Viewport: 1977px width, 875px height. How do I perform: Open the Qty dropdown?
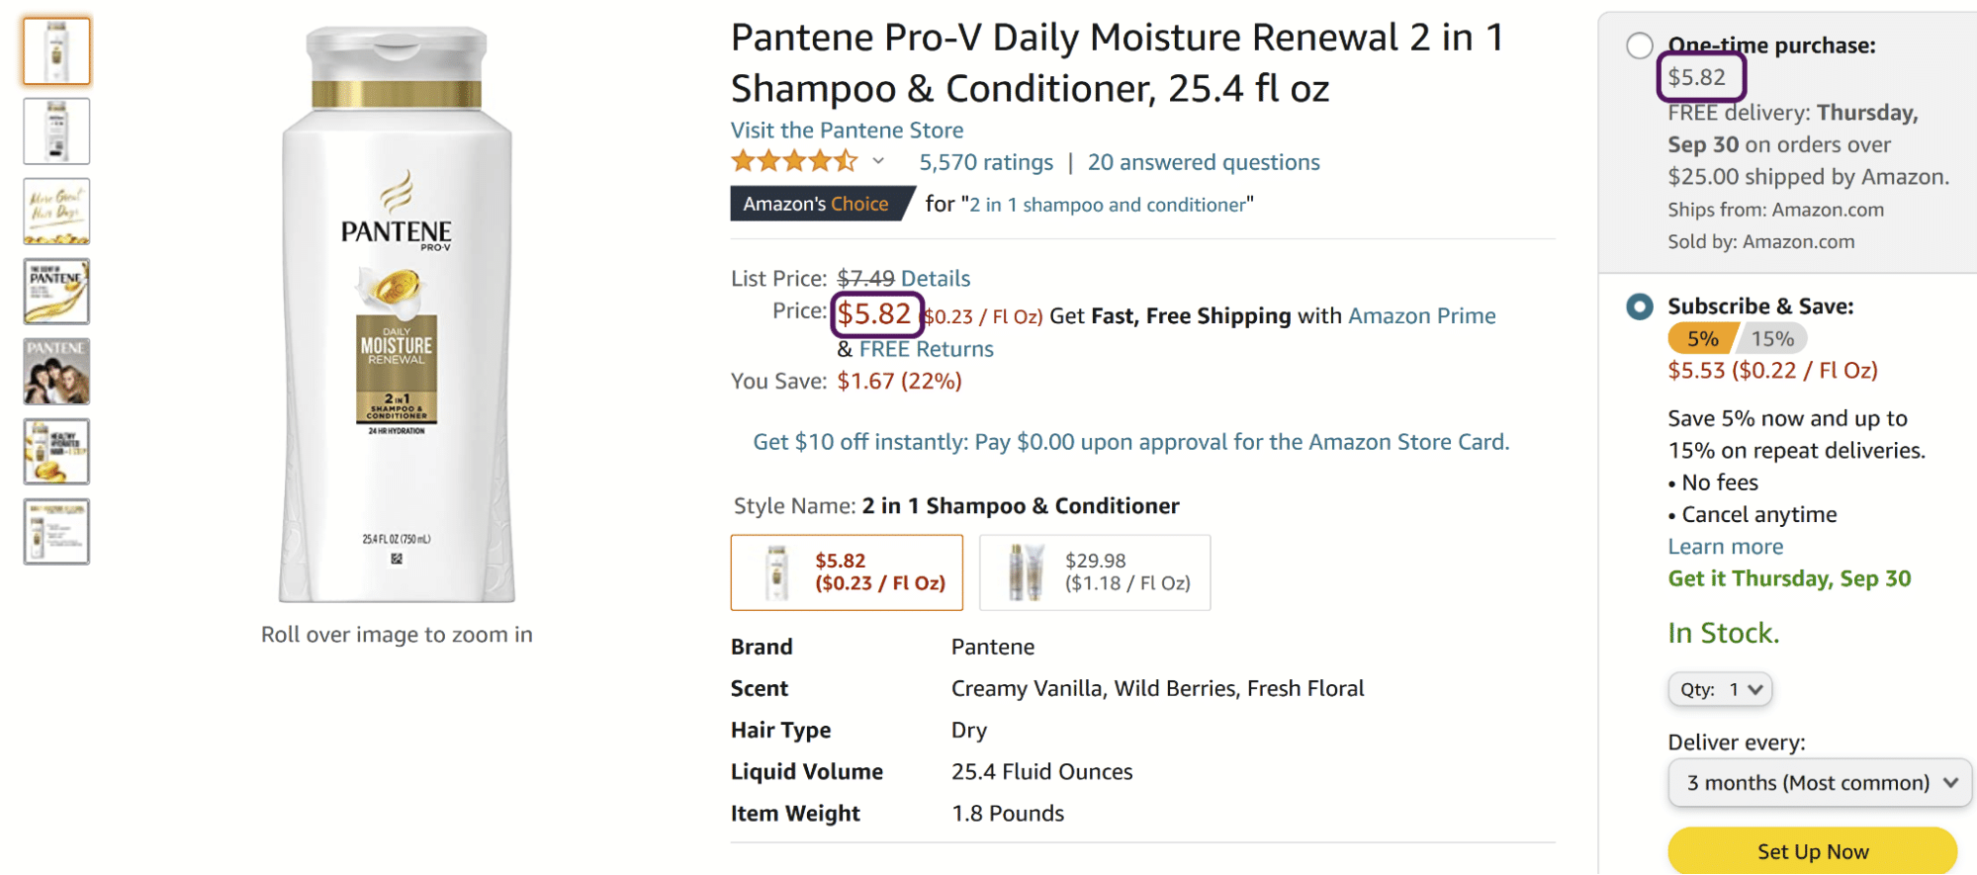pos(1720,689)
